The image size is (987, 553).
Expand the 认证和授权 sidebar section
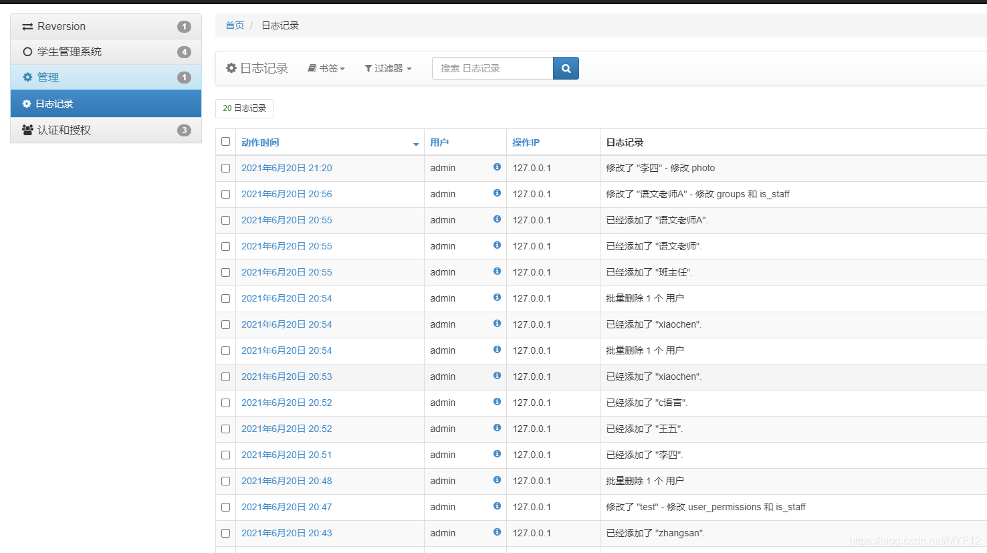pos(106,130)
